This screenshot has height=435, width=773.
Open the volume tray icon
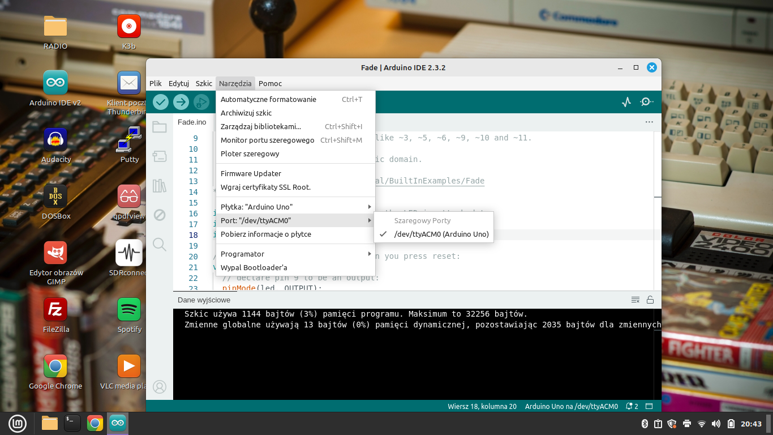(x=716, y=424)
